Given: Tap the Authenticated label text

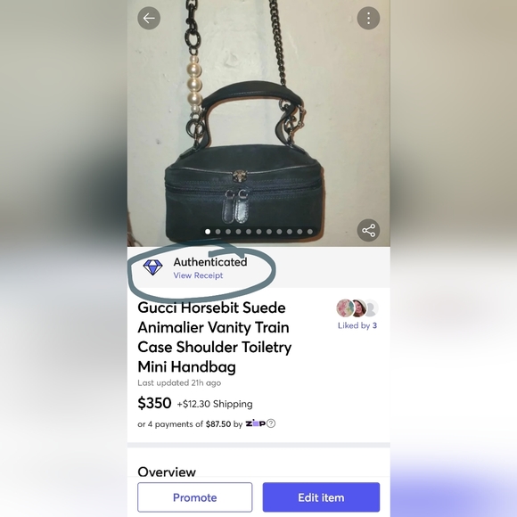Looking at the screenshot, I should [210, 262].
